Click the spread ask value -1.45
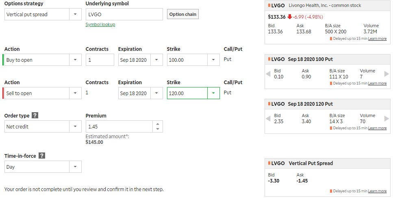The height and width of the screenshot is (198, 393). tap(302, 181)
